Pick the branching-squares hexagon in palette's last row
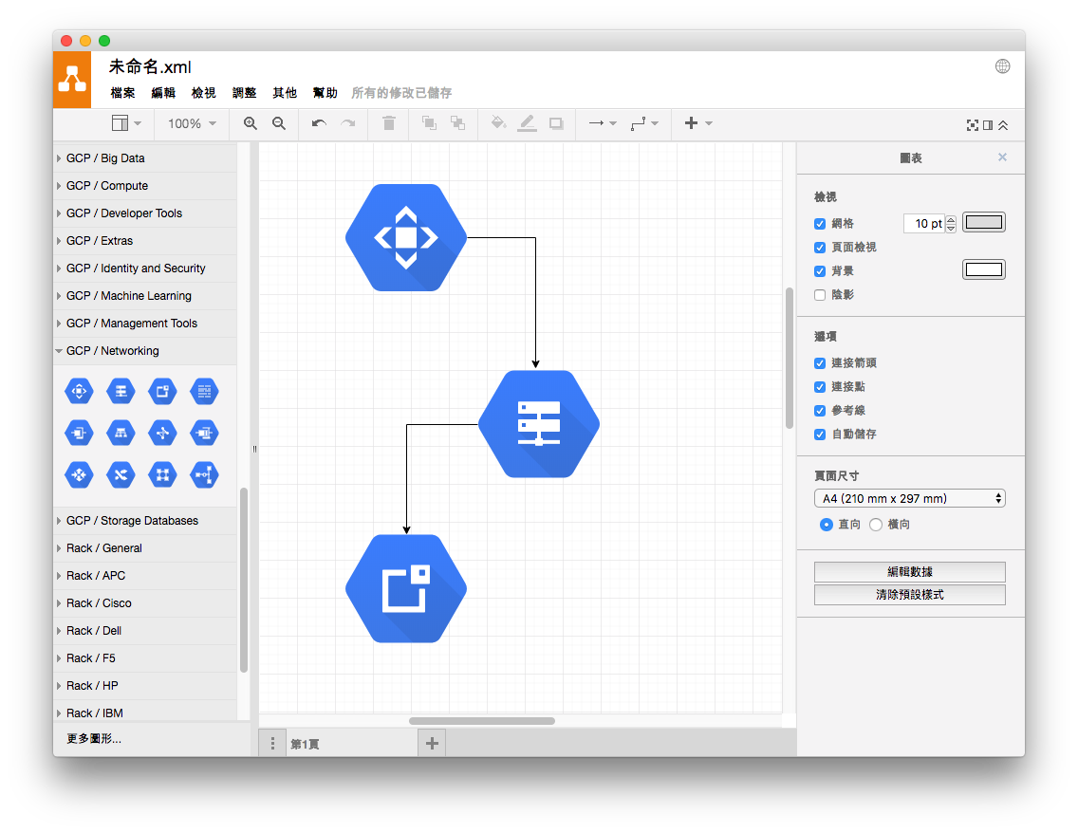This screenshot has height=833, width=1078. (x=204, y=475)
